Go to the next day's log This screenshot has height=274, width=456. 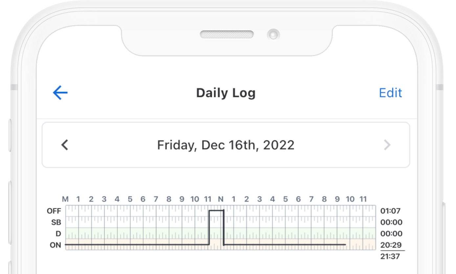[x=387, y=145]
